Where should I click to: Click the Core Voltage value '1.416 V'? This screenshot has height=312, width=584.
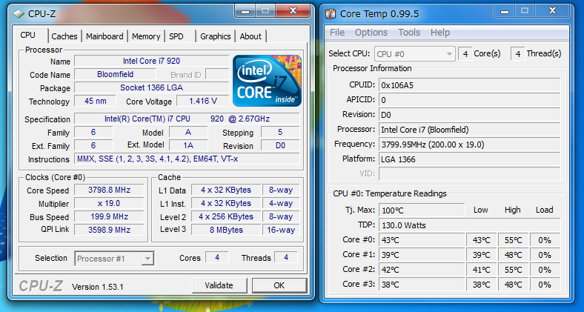[x=203, y=102]
